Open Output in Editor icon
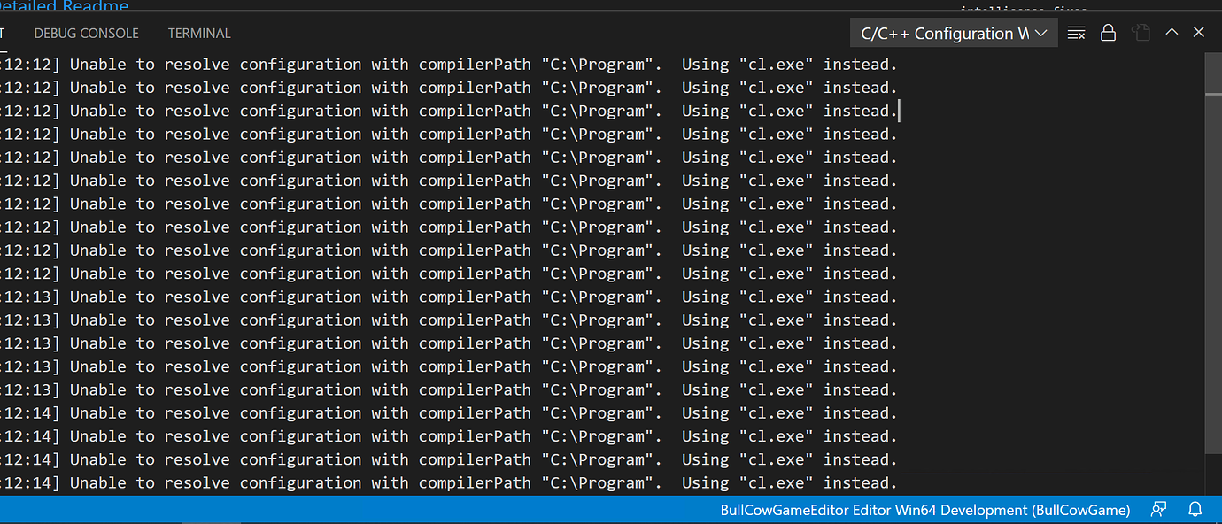Image resolution: width=1222 pixels, height=524 pixels. point(1140,32)
